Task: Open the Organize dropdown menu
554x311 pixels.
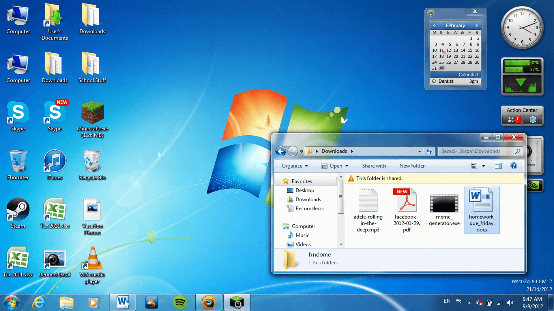Action: click(295, 166)
